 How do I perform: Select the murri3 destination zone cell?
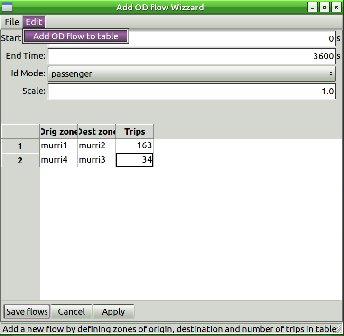tap(96, 160)
